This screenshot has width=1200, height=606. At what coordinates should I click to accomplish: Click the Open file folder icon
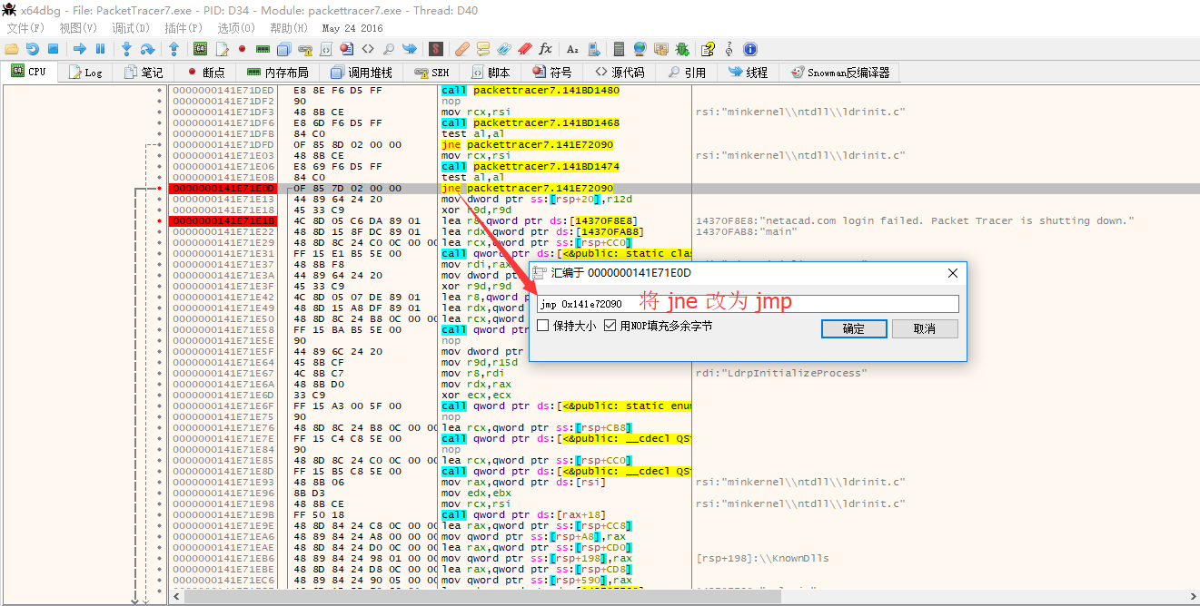click(x=12, y=49)
